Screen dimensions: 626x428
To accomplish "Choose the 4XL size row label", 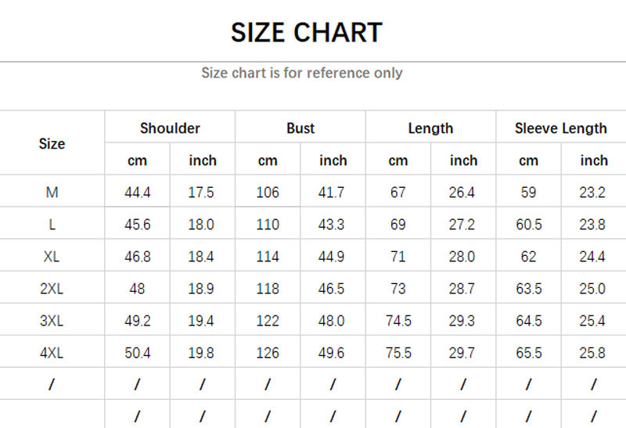I will 52,353.
